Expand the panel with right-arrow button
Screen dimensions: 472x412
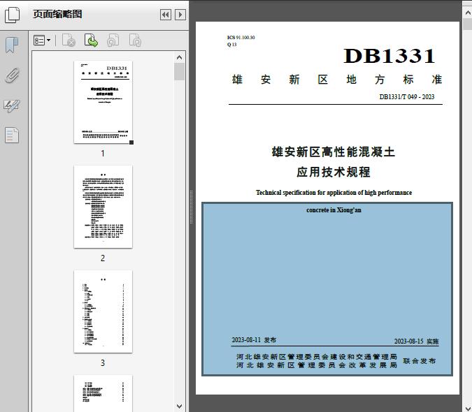180,15
